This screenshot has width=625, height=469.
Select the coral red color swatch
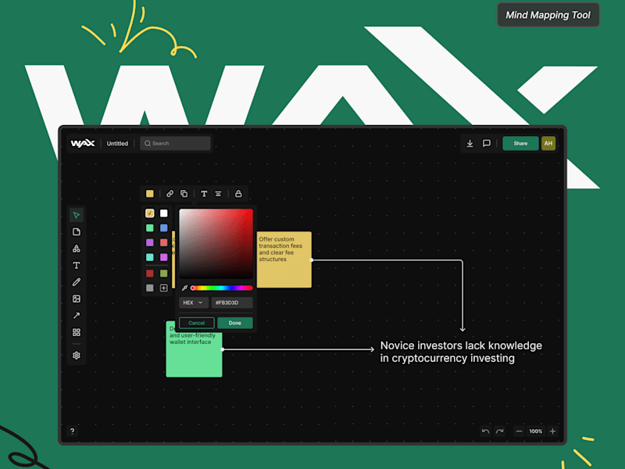[x=164, y=242]
